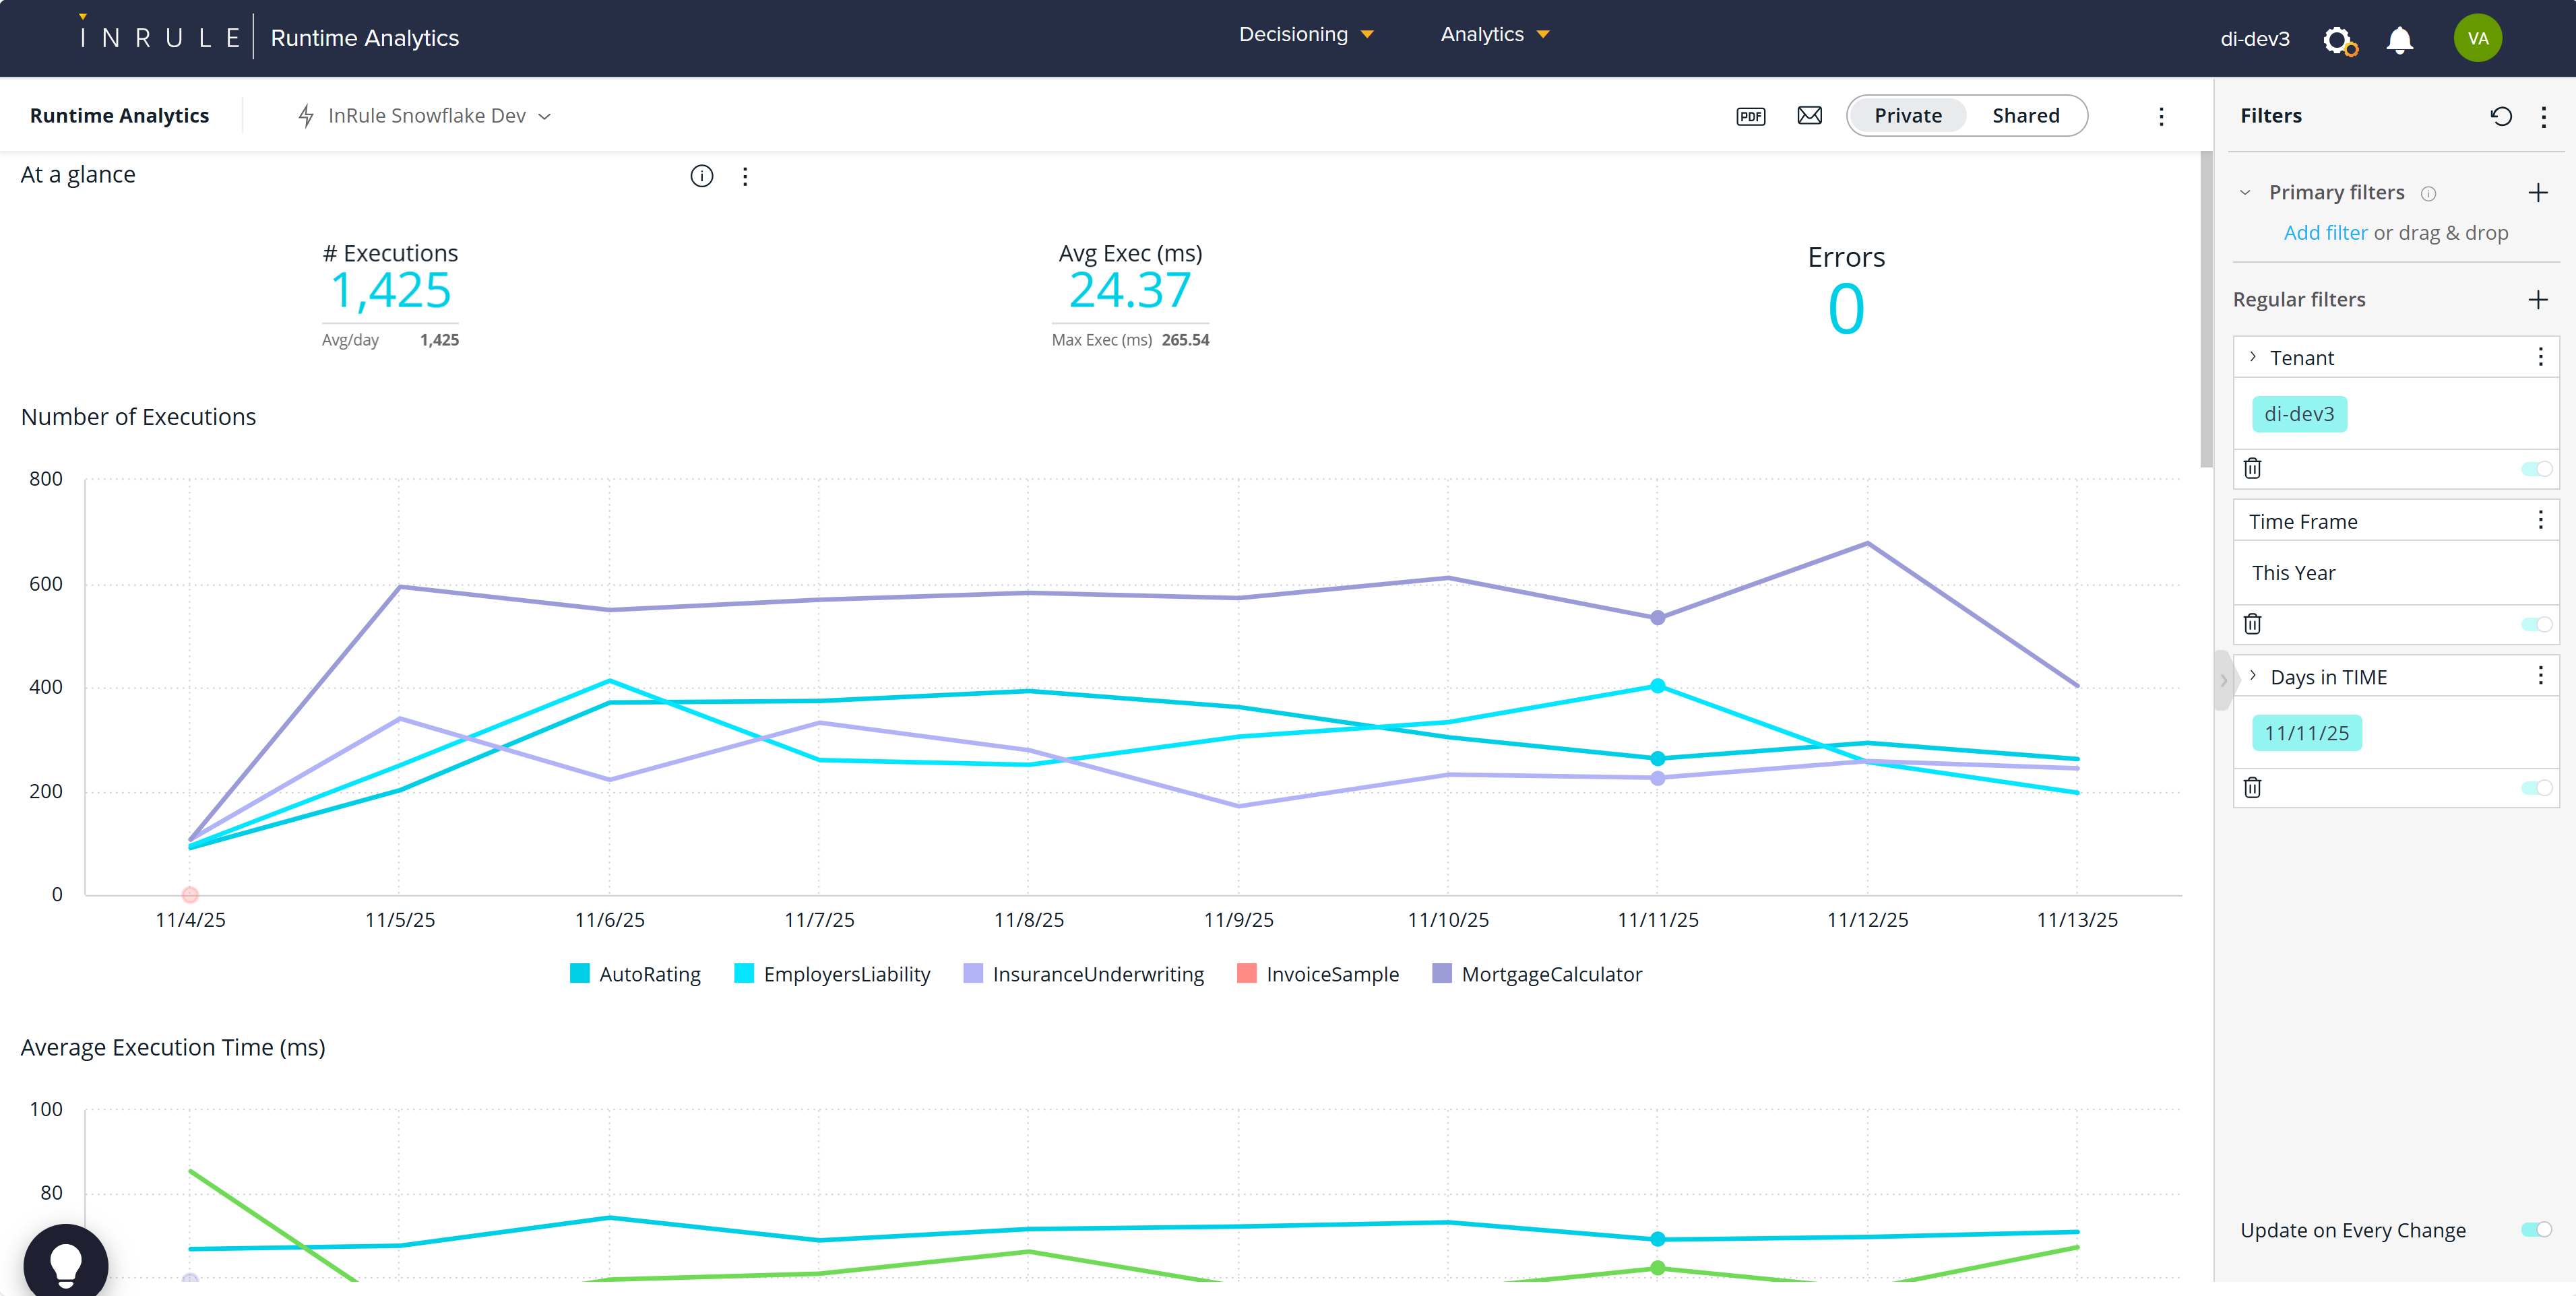
Task: Open the lightbulb help button
Action: coord(66,1262)
